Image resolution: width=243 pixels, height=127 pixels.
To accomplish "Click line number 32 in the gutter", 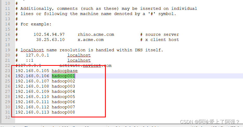I will pyautogui.click(x=8, y=117).
